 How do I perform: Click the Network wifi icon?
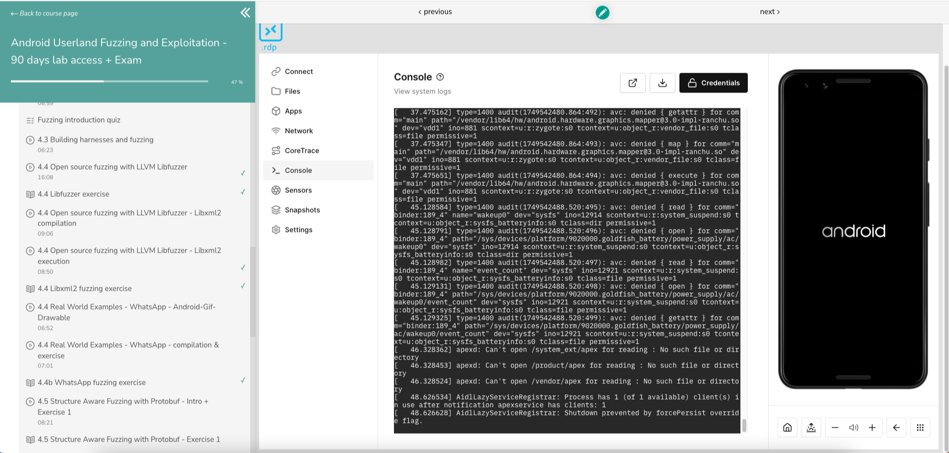click(276, 131)
